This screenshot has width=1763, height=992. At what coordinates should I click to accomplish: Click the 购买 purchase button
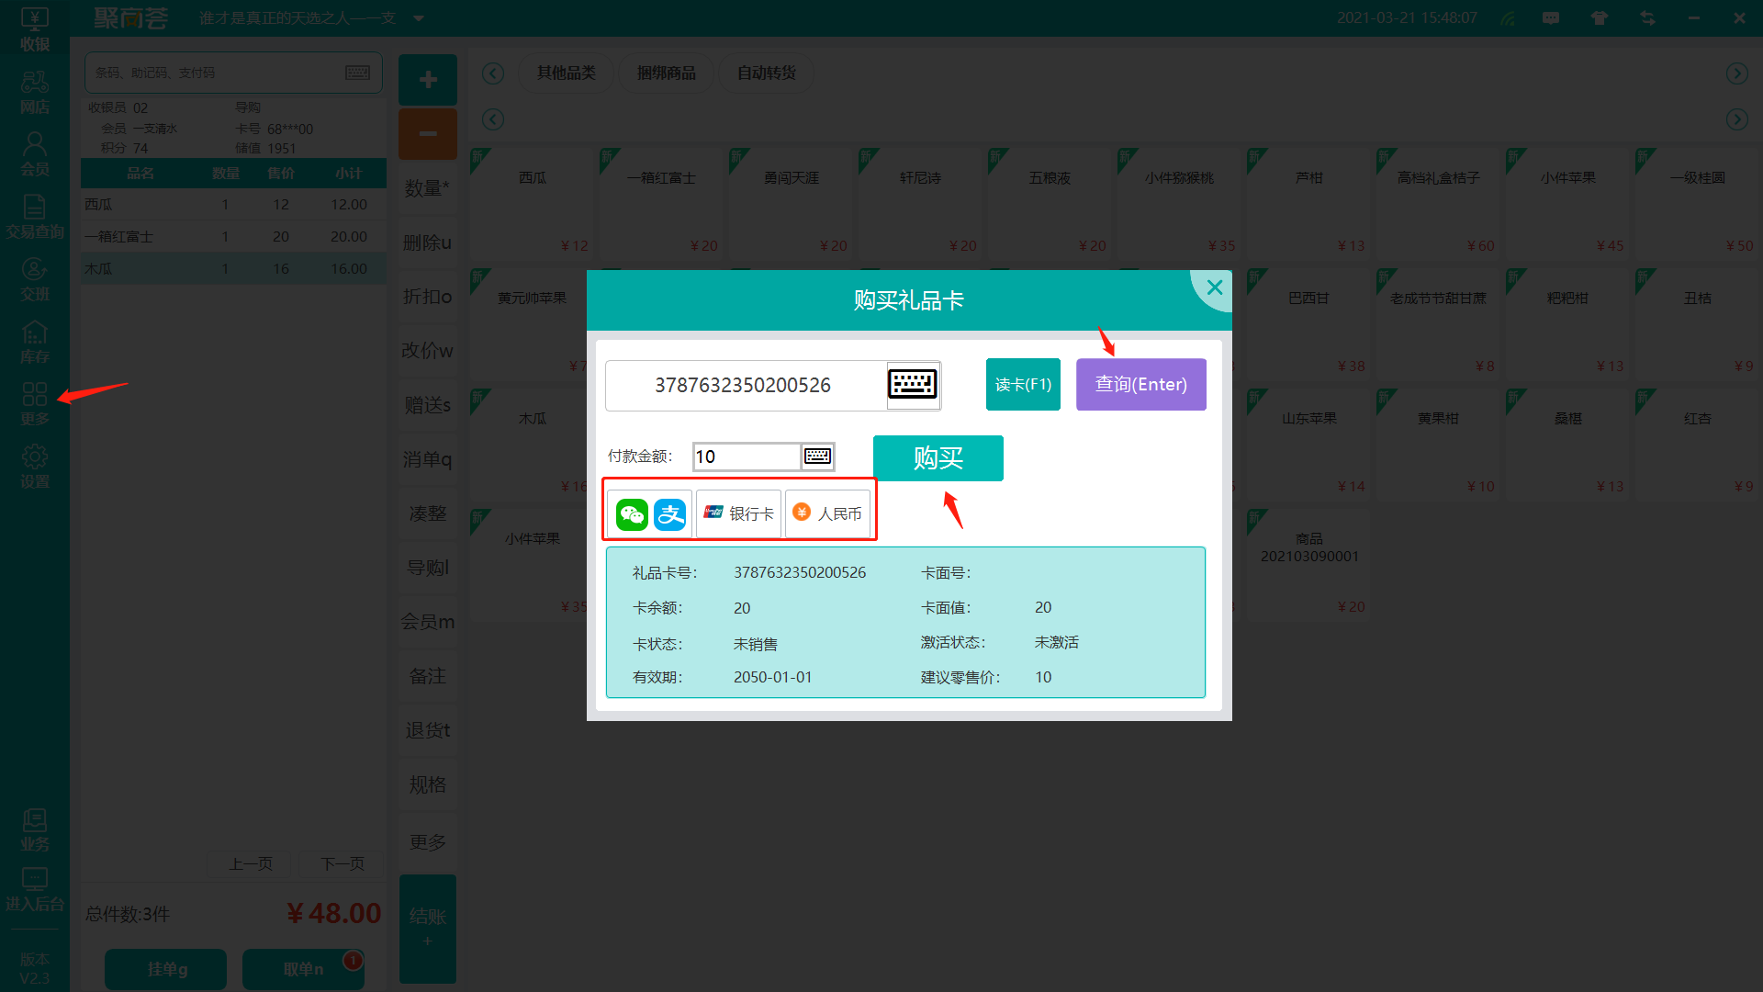(938, 457)
